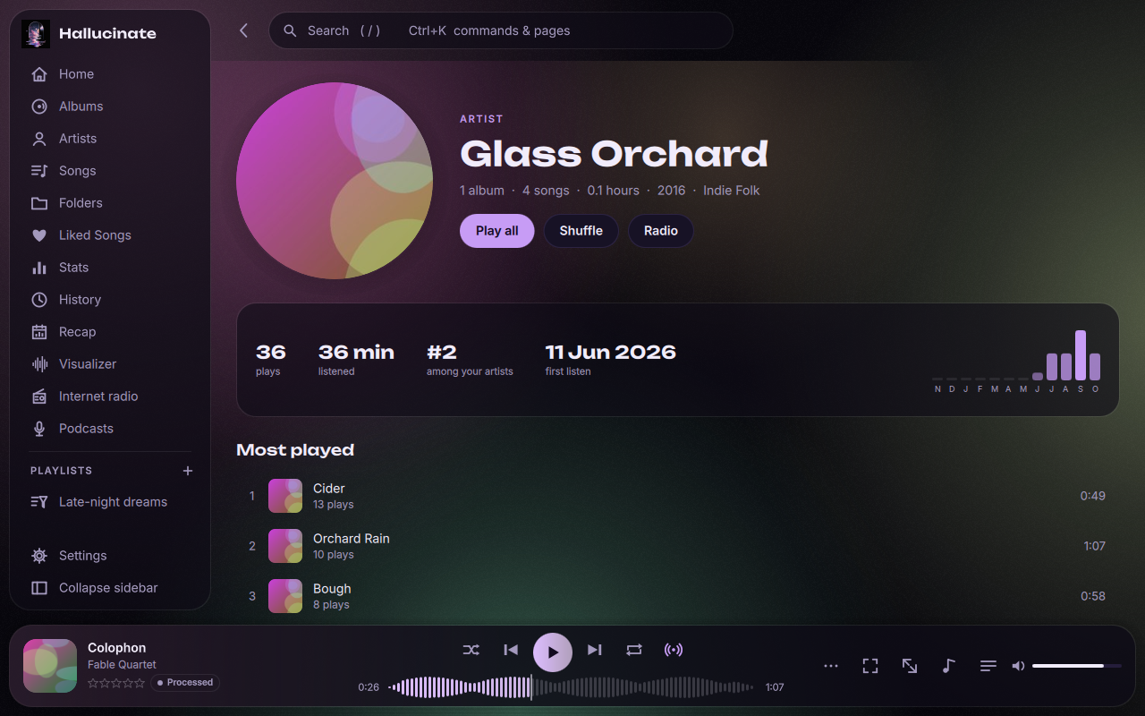Image resolution: width=1145 pixels, height=716 pixels.
Task: Open the Home page
Action: tap(110, 74)
